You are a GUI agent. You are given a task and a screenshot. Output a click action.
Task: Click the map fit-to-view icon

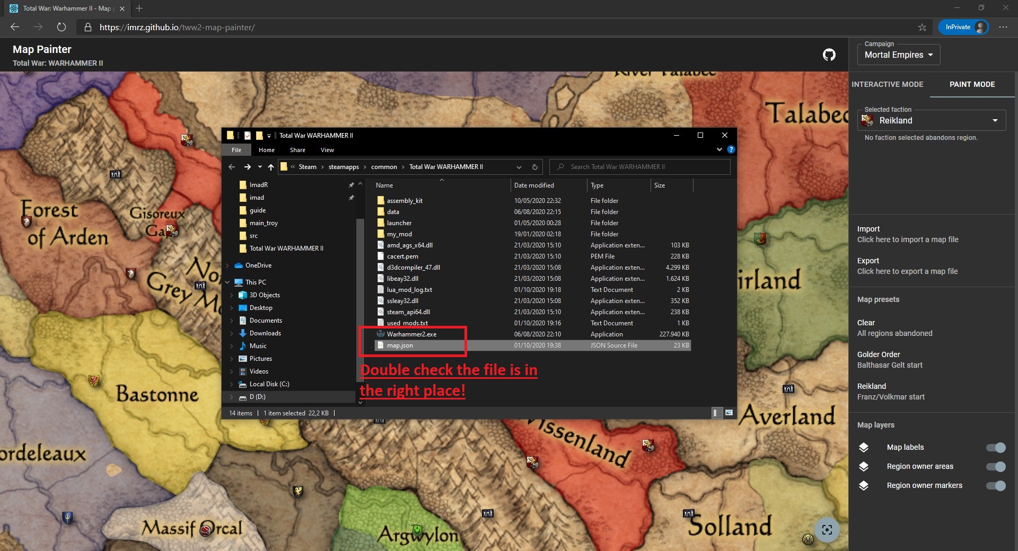pos(827,529)
